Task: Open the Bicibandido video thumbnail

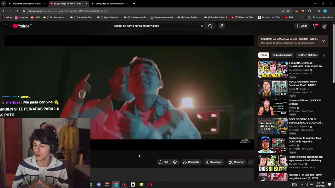Action: click(273, 145)
